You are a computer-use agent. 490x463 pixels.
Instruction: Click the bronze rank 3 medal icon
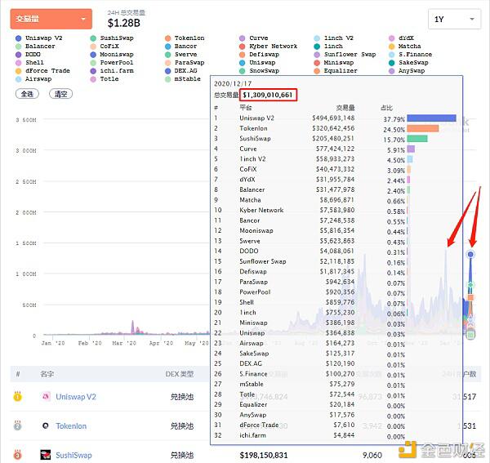(x=17, y=455)
